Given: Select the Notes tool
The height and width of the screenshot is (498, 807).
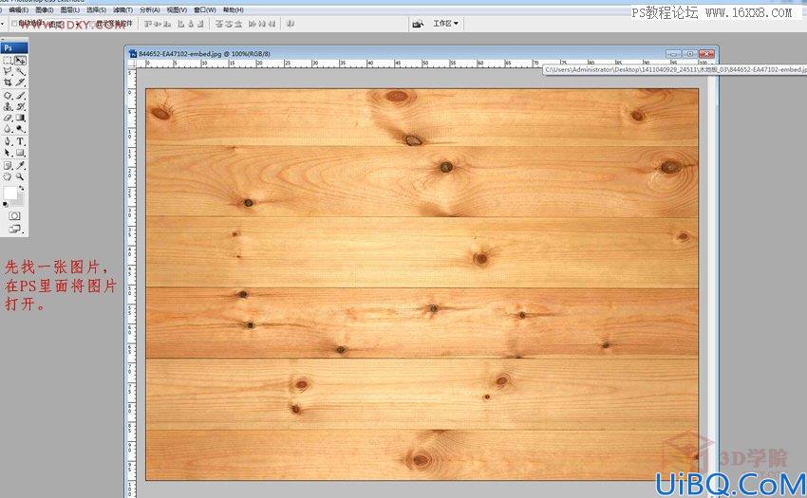Looking at the screenshot, I should (8, 166).
